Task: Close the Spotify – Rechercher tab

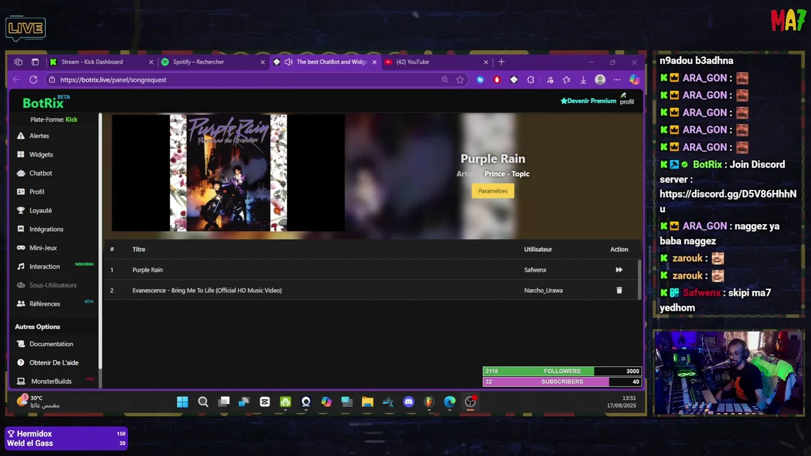Action: 262,62
